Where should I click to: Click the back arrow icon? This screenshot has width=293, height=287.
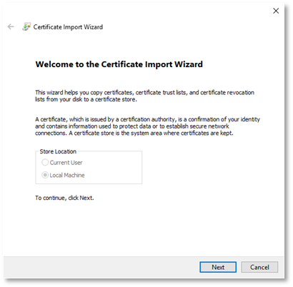pyautogui.click(x=11, y=26)
